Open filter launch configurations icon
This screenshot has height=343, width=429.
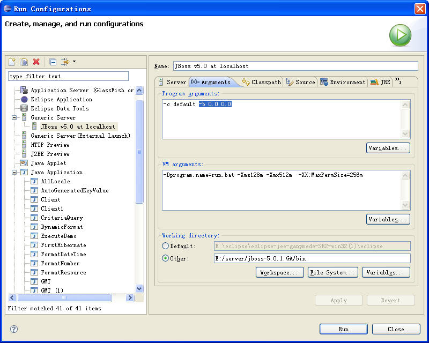65,62
